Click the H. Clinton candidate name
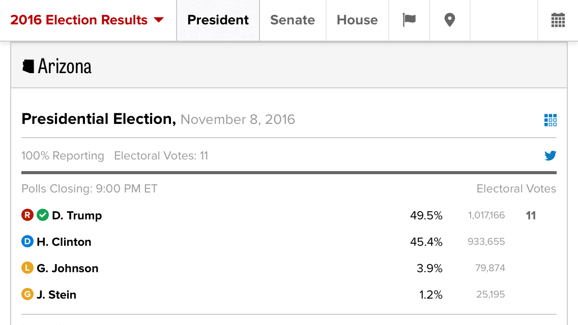The image size is (578, 325). [x=64, y=242]
